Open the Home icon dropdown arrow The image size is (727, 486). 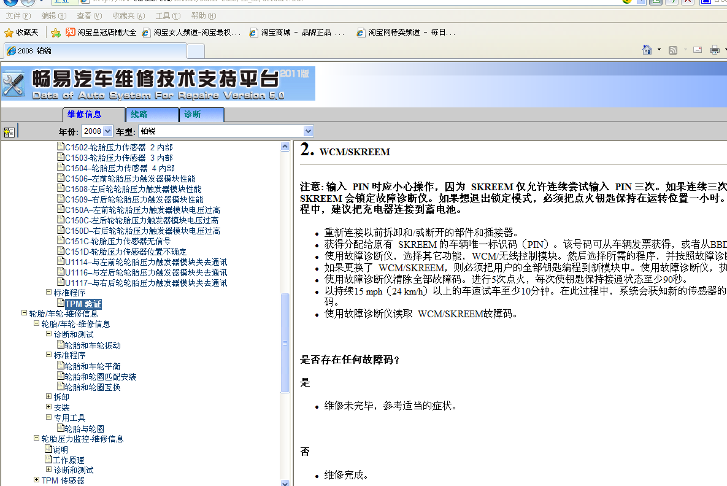(660, 50)
